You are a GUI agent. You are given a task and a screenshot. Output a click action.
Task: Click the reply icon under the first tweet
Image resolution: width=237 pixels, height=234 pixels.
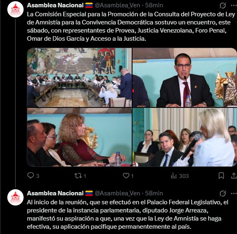[30, 175]
